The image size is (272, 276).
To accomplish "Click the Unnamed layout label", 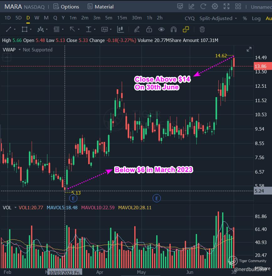I will point(261,7).
